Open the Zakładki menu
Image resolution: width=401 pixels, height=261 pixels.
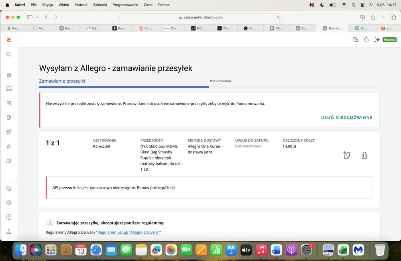click(100, 5)
